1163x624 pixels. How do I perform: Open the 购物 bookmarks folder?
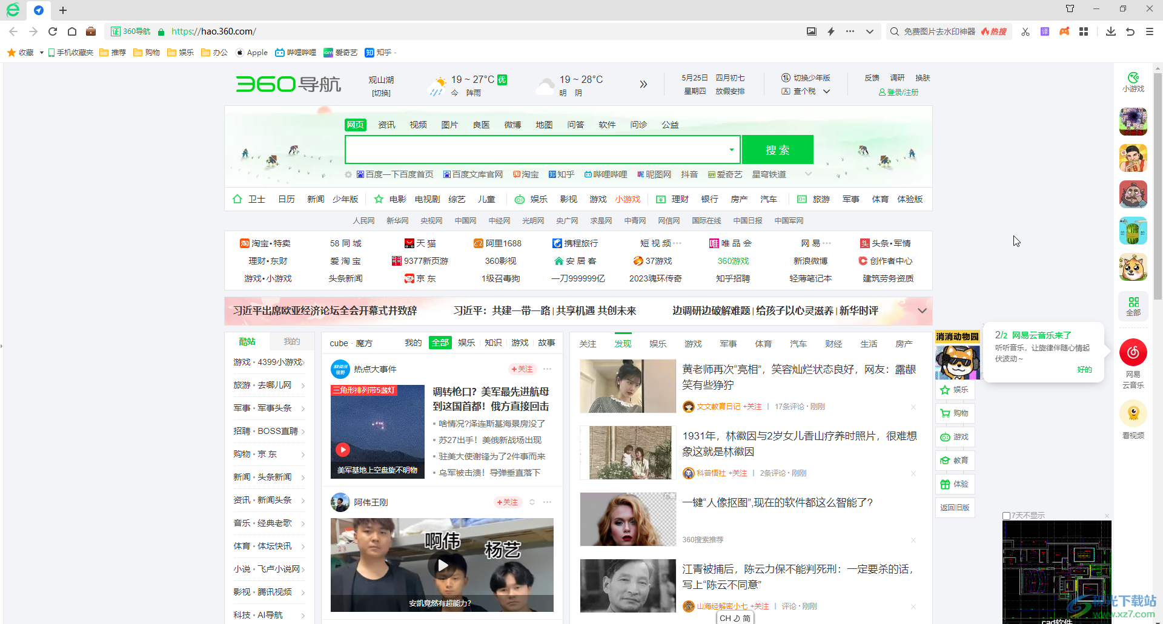[x=147, y=53]
